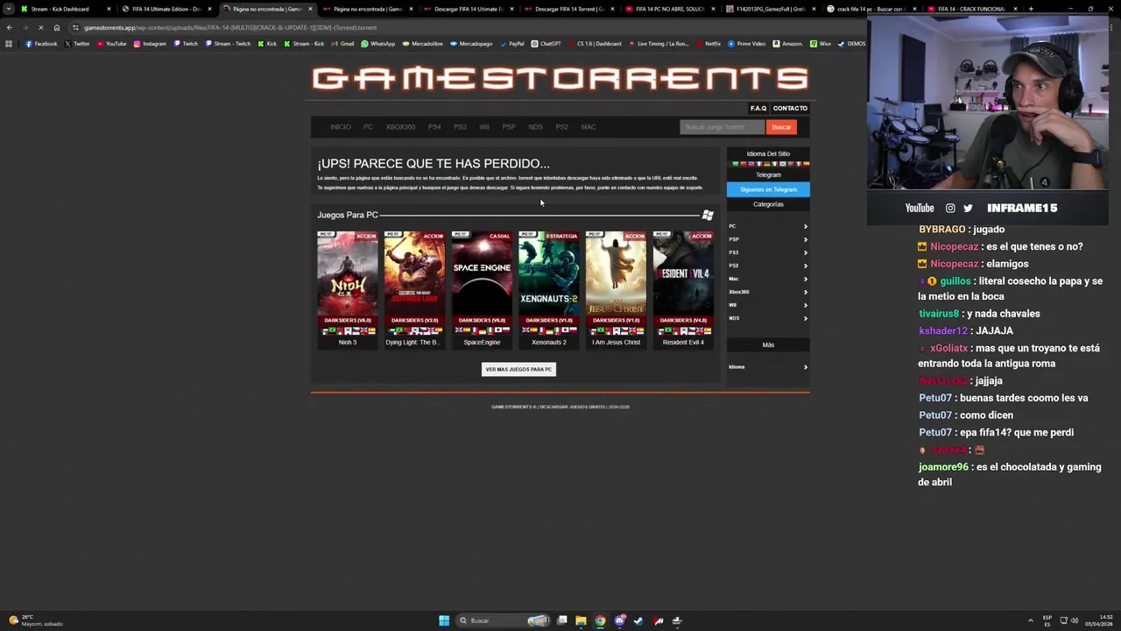Open the Twitter bookmark
The height and width of the screenshot is (631, 1121).
77,44
